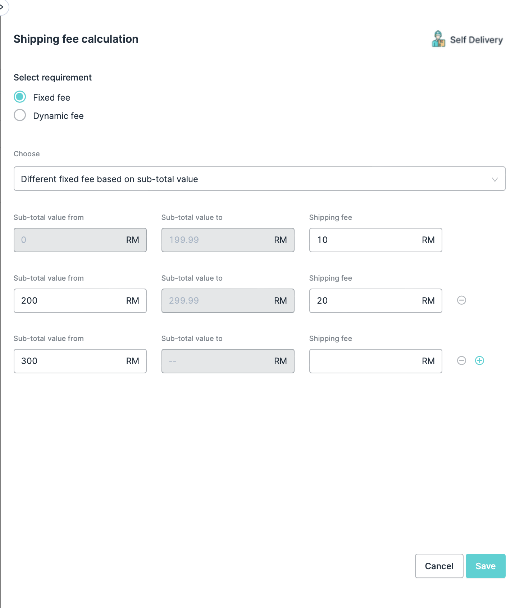Click the disabled sub-total from field showing 0

tap(70, 240)
